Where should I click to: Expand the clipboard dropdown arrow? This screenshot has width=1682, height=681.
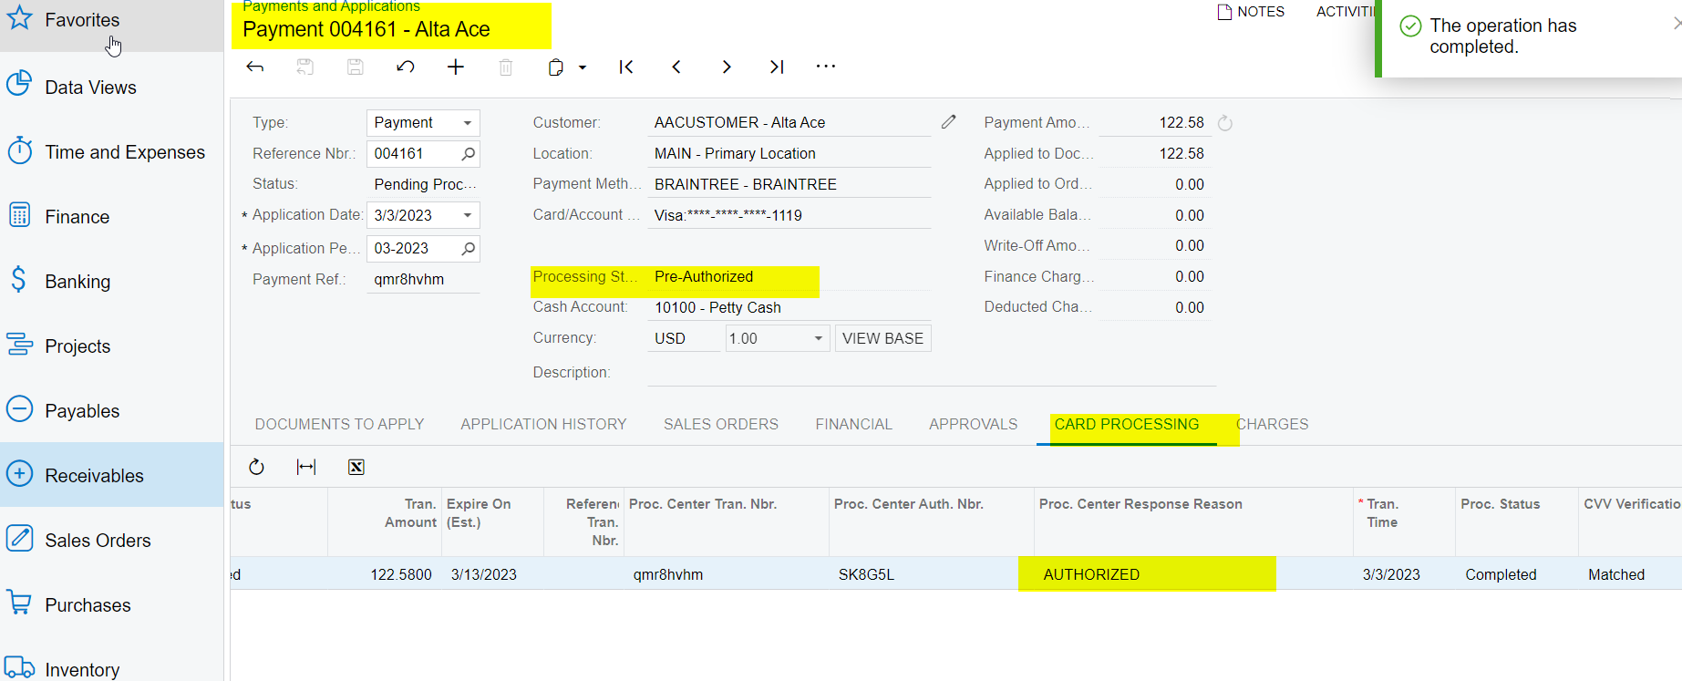point(583,67)
